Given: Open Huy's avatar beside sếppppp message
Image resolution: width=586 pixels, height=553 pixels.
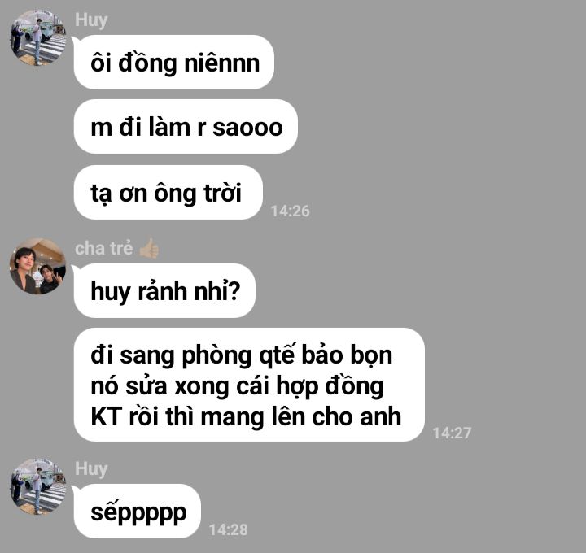Looking at the screenshot, I should pyautogui.click(x=38, y=486).
